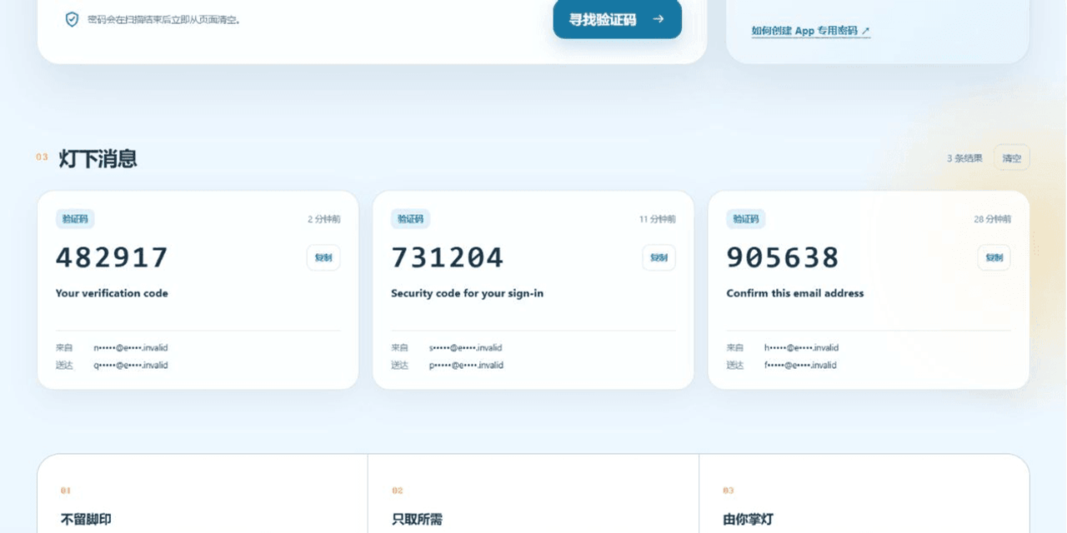Click the sender address s•••••@e••••.invalid
Screen dimensions: 1067x533
465,348
